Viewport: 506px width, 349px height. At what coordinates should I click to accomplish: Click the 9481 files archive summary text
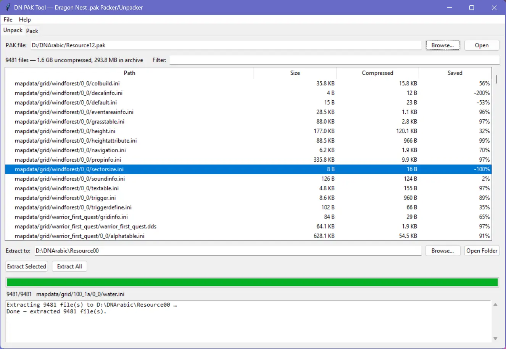[74, 60]
